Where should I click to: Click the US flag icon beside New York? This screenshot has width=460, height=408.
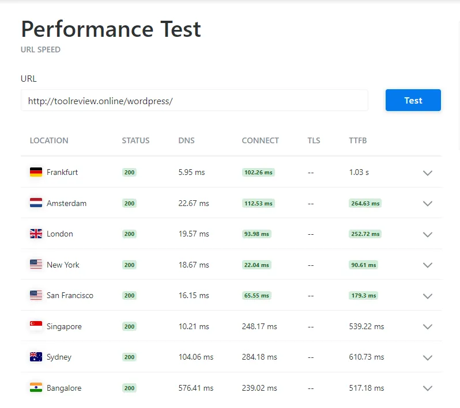tap(36, 264)
